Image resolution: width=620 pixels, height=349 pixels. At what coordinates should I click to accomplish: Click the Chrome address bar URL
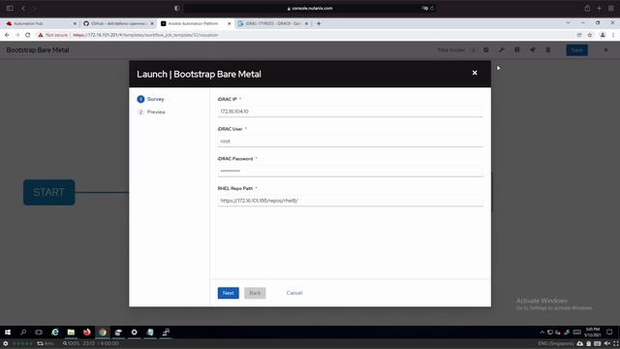145,35
